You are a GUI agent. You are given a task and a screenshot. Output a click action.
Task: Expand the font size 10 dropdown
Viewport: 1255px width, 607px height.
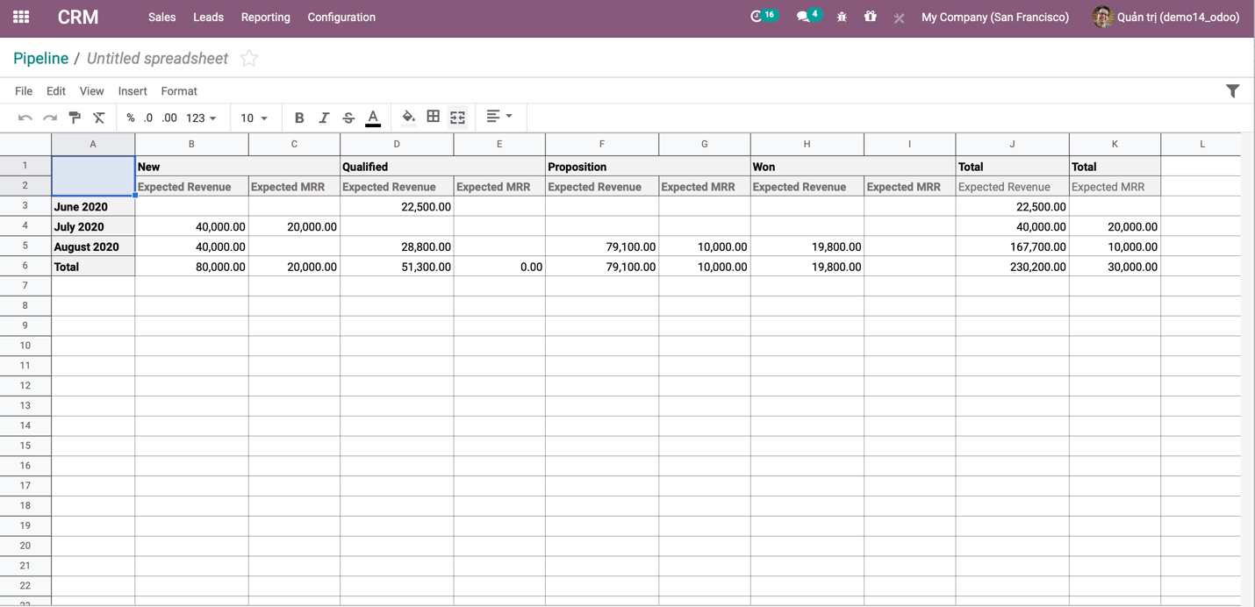click(254, 118)
